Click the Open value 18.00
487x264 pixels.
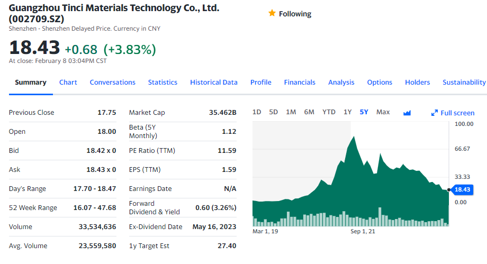(x=107, y=132)
